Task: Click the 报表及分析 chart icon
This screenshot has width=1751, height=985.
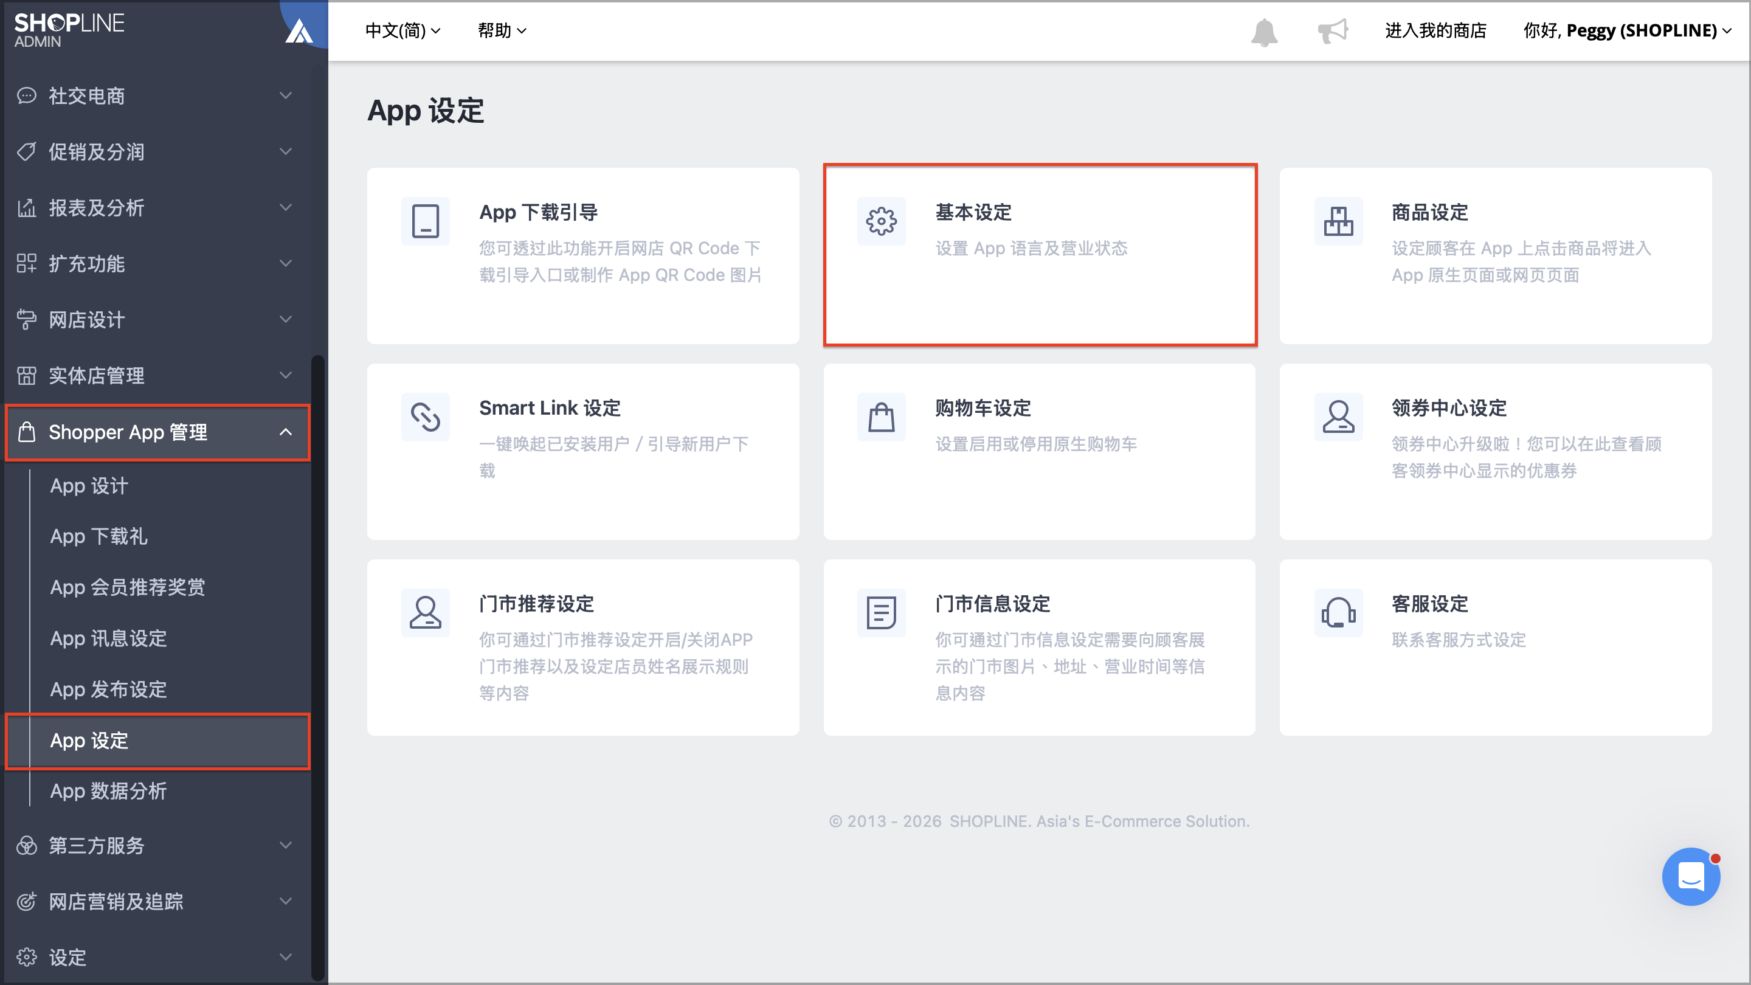Action: (x=27, y=207)
